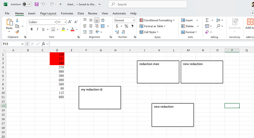
Task: Expand the Format as Table menu
Action: click(x=152, y=26)
